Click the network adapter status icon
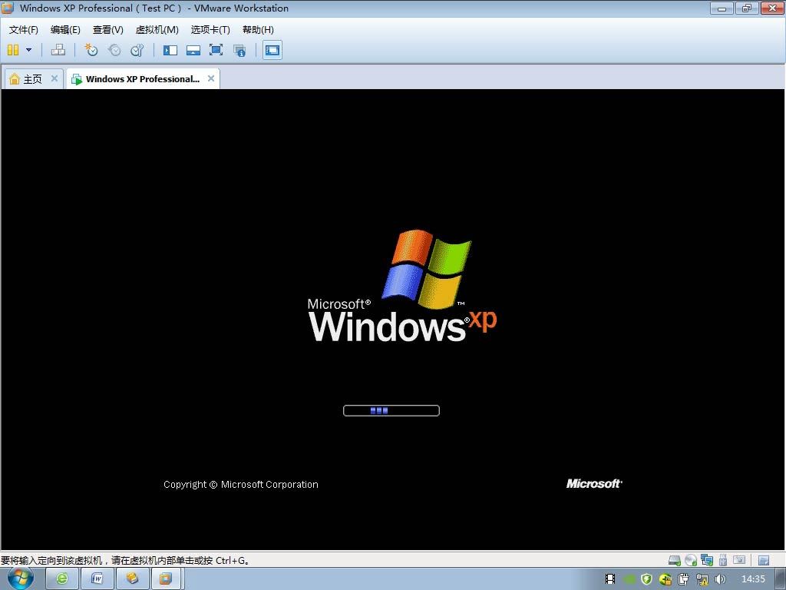 pos(707,560)
